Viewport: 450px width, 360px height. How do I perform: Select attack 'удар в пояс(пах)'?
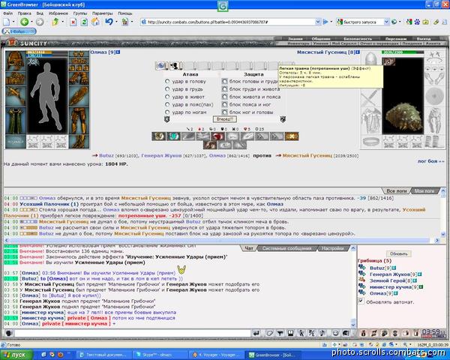click(x=167, y=104)
